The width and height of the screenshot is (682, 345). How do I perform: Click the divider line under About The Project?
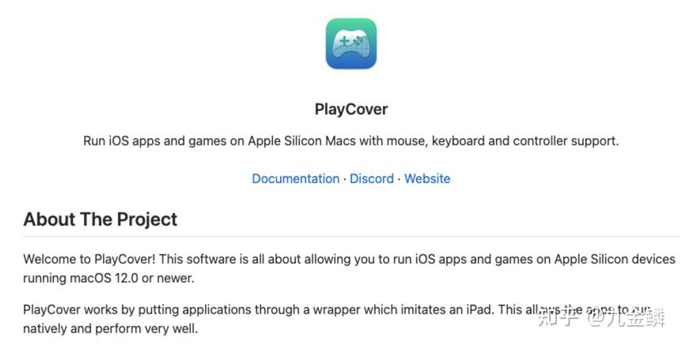point(351,237)
